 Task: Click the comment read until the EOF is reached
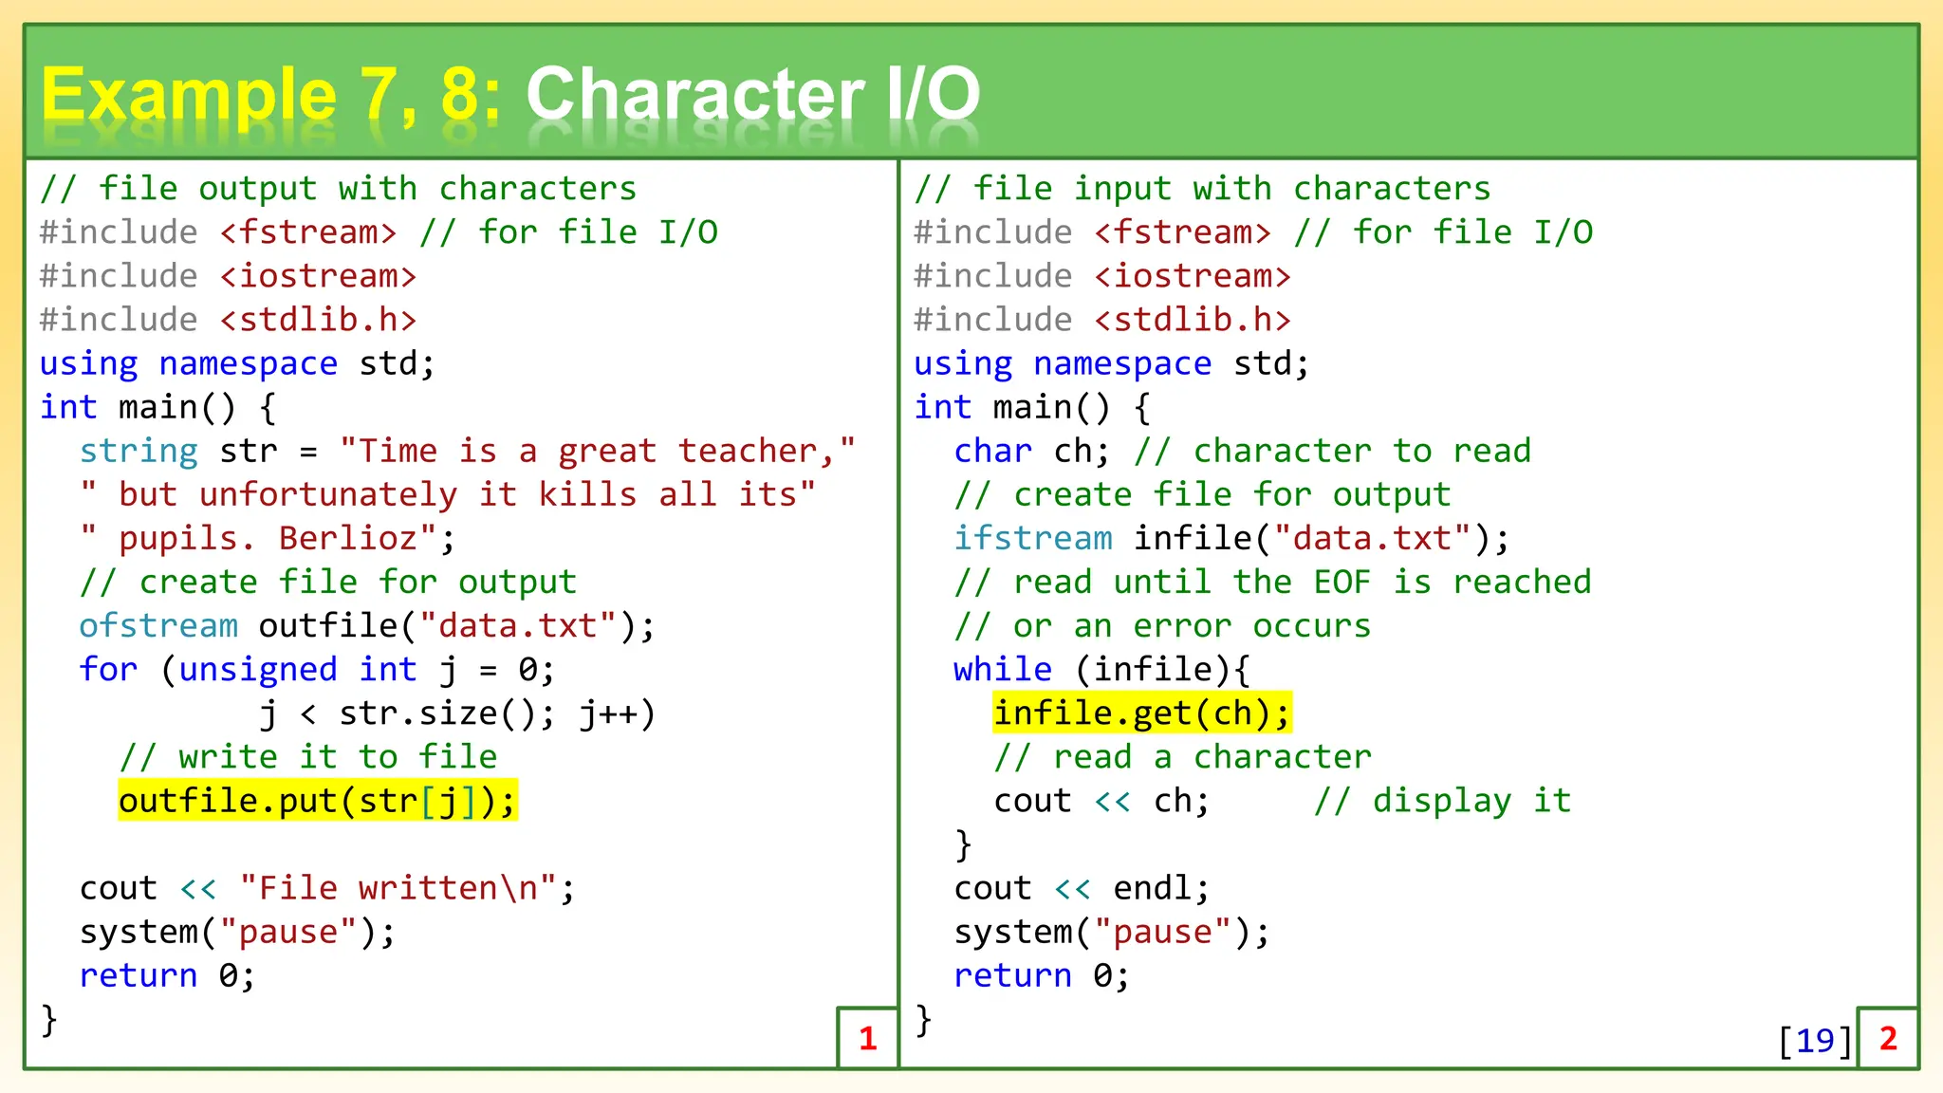pyautogui.click(x=1272, y=582)
